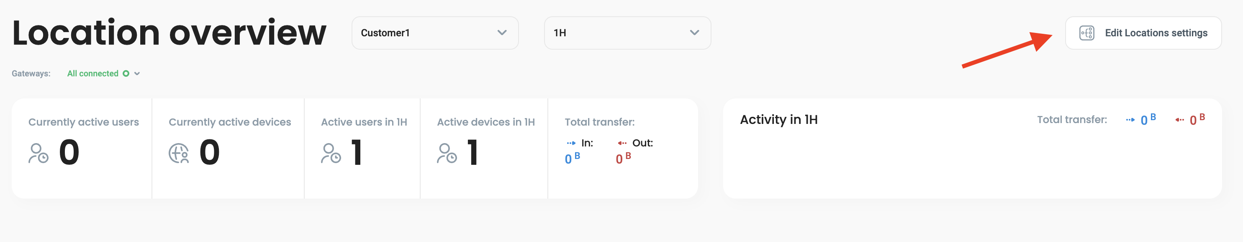The height and width of the screenshot is (242, 1243).
Task: Click the Location overview heading
Action: [169, 33]
